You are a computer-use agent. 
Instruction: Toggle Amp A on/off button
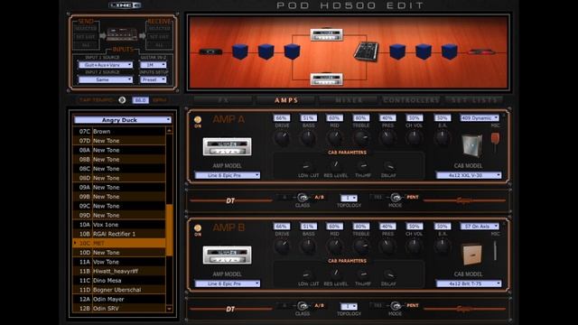pyautogui.click(x=198, y=120)
